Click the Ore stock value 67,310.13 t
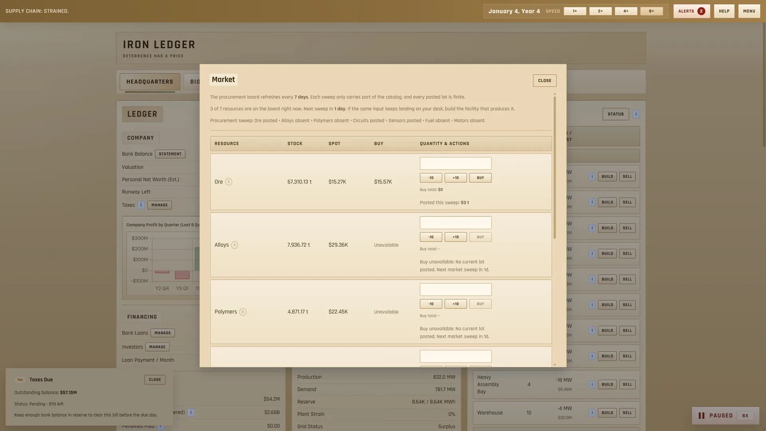 pyautogui.click(x=299, y=182)
